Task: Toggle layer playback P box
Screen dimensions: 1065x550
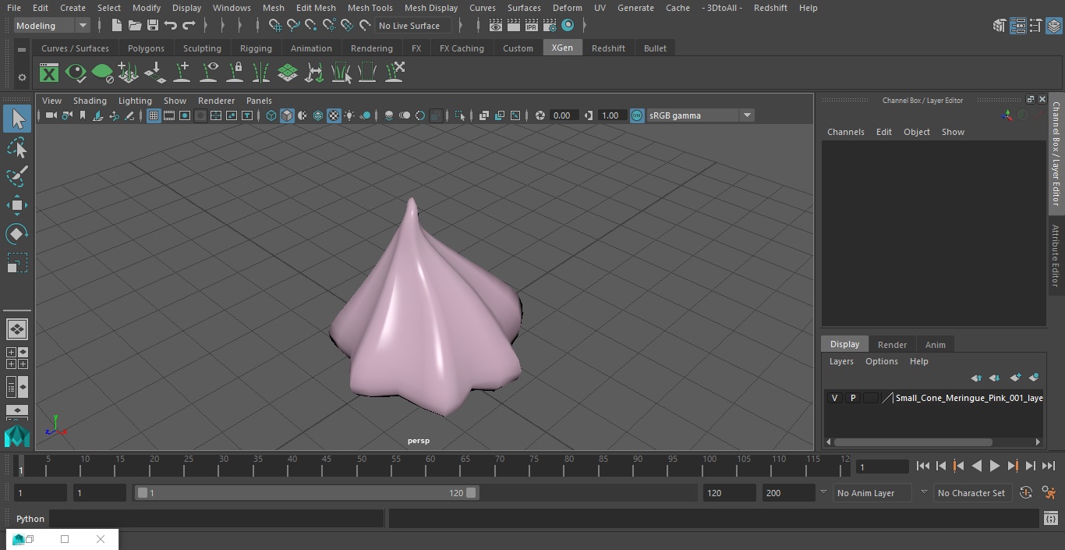Action: coord(853,398)
